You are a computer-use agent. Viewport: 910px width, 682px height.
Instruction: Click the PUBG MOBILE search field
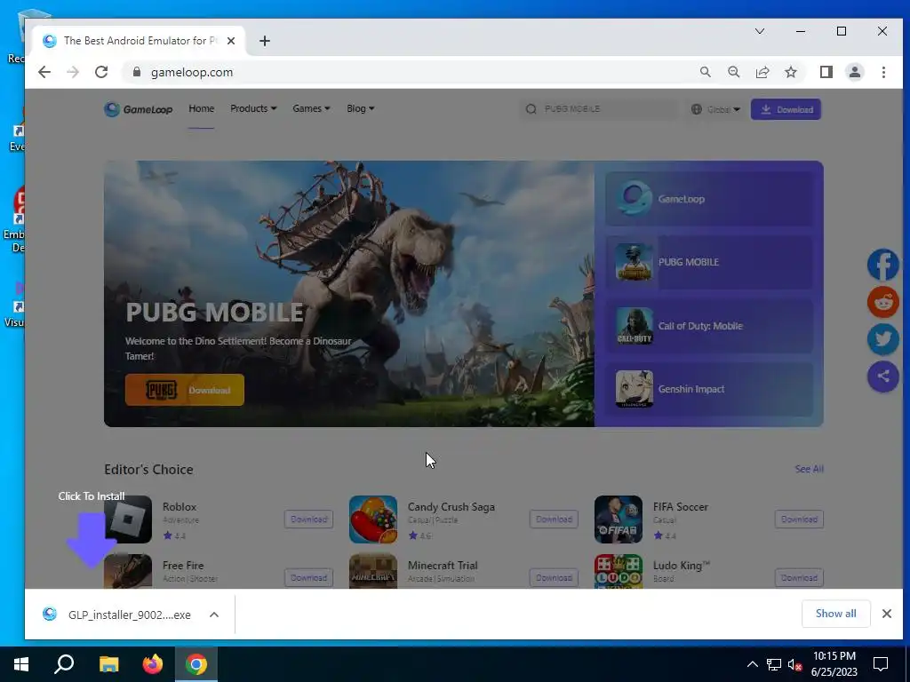tap(598, 109)
